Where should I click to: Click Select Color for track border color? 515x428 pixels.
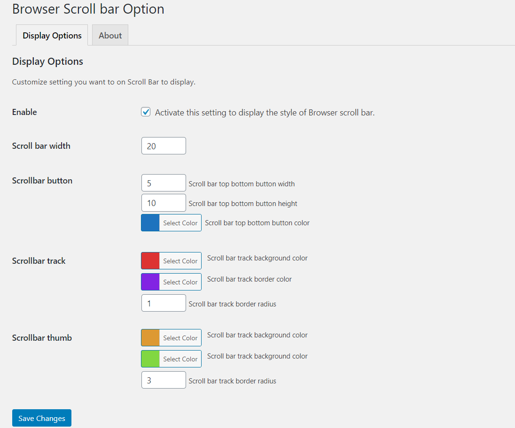pos(180,282)
